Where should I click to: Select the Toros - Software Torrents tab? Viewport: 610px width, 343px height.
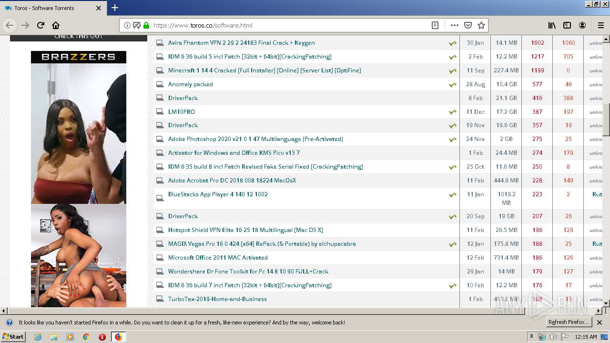pyautogui.click(x=53, y=8)
